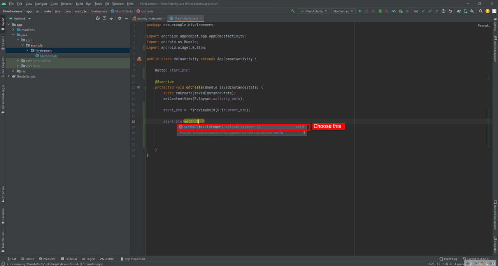Click the Git Update Project arrow
This screenshot has width=498, height=266.
point(423,11)
